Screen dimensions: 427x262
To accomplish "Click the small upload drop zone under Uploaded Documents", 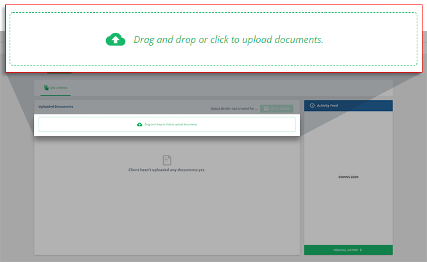I will pos(167,125).
